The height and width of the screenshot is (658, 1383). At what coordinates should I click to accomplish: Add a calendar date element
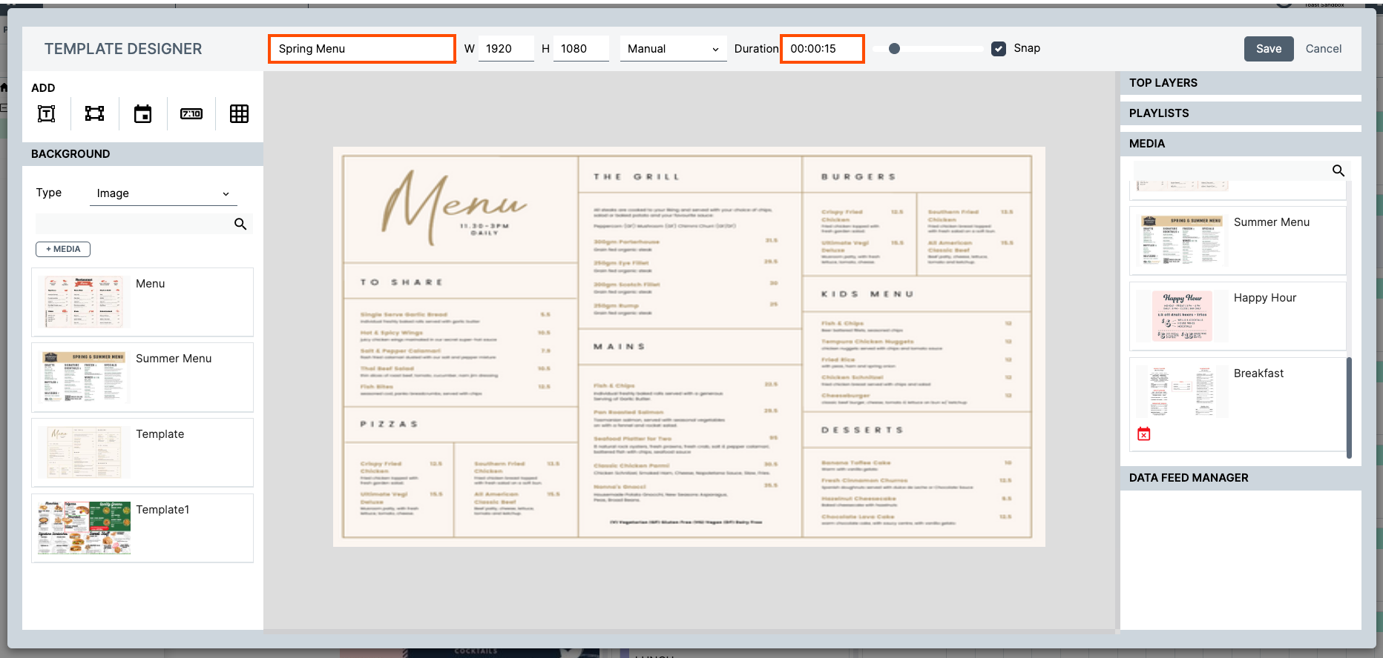pos(142,113)
